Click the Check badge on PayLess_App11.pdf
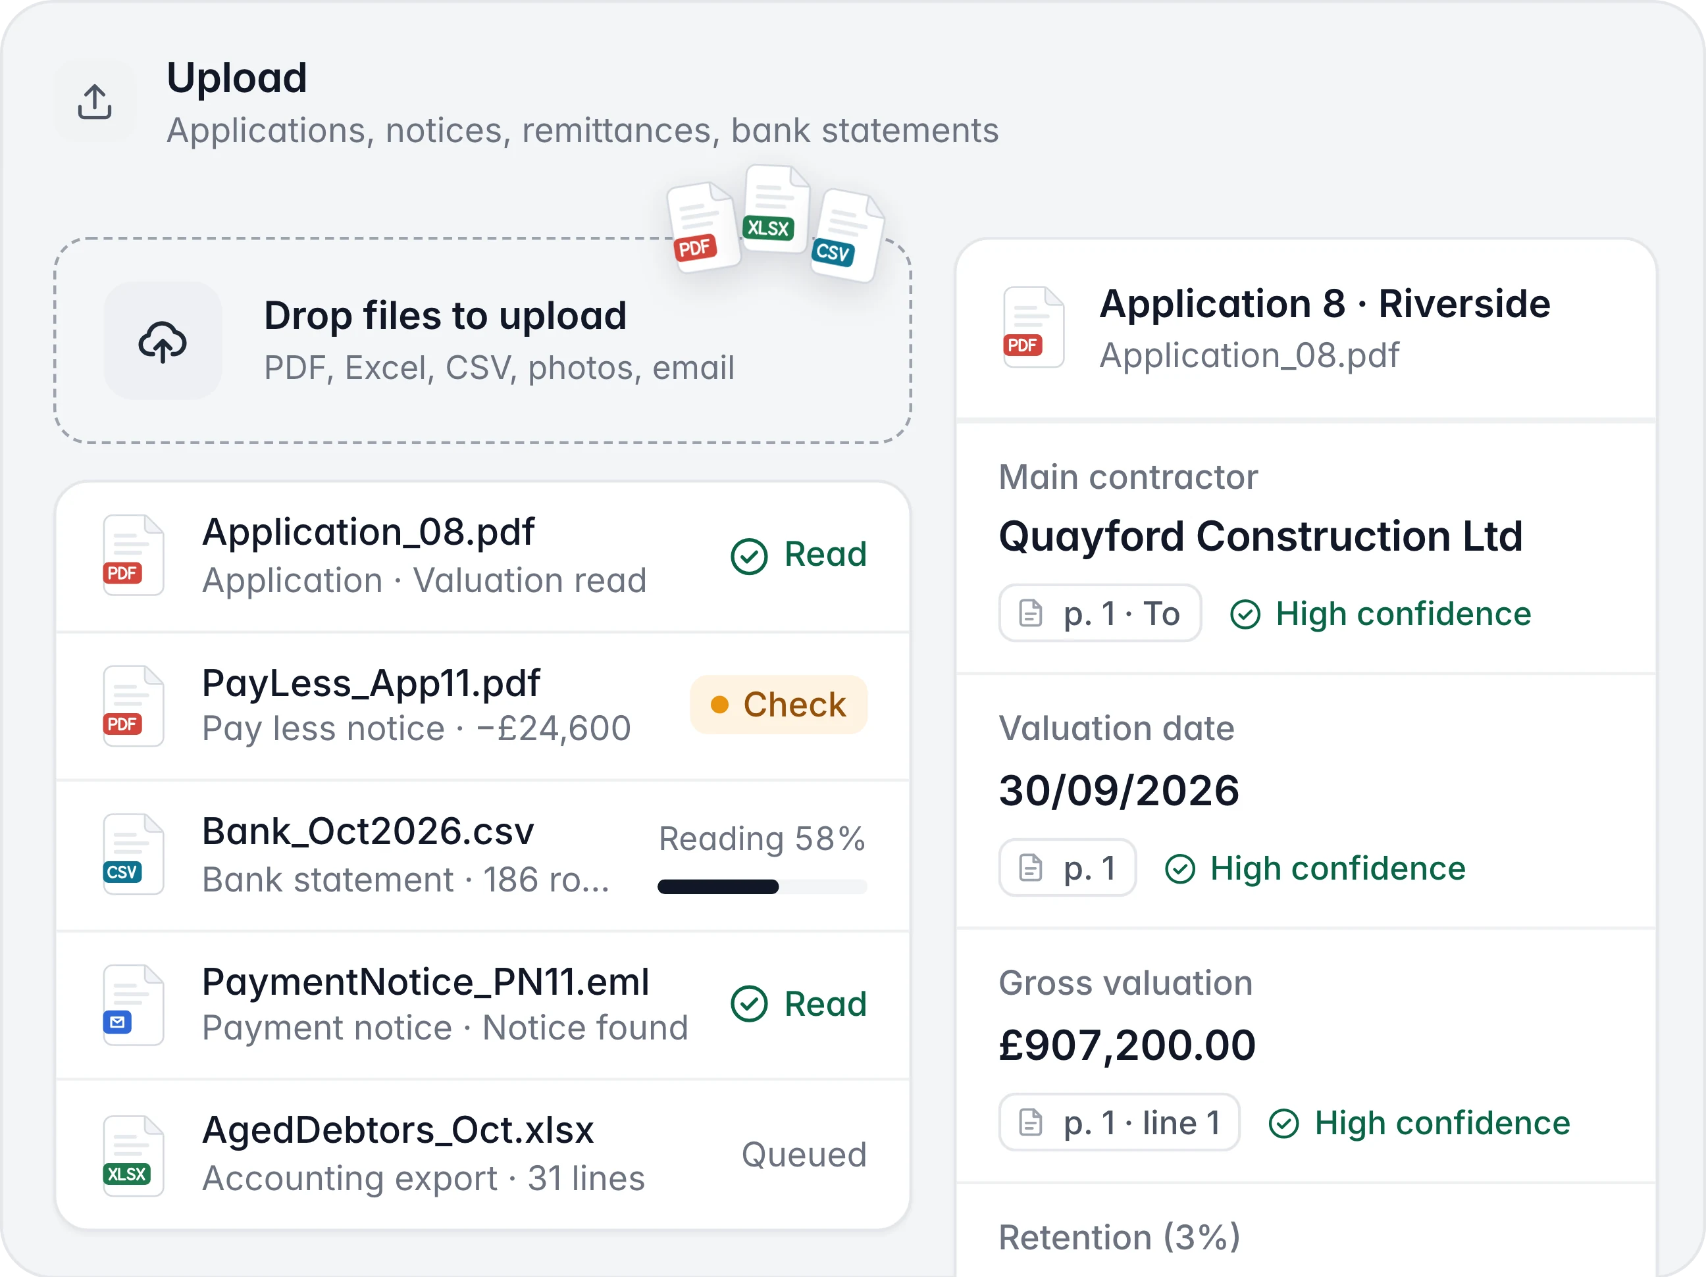This screenshot has width=1706, height=1277. pyautogui.click(x=778, y=705)
